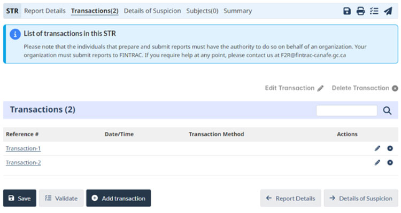This screenshot has width=401, height=213.
Task: Open the Report Details tab
Action: click(x=45, y=11)
